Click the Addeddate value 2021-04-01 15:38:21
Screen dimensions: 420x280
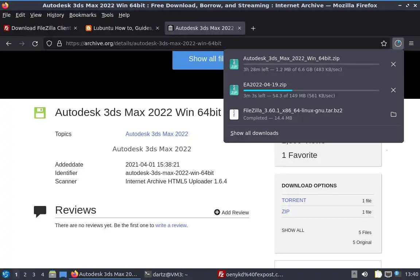point(152,164)
